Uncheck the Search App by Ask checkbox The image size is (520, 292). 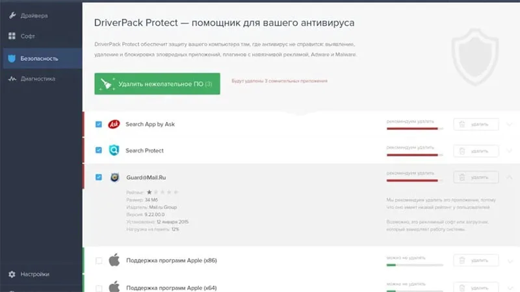click(99, 124)
